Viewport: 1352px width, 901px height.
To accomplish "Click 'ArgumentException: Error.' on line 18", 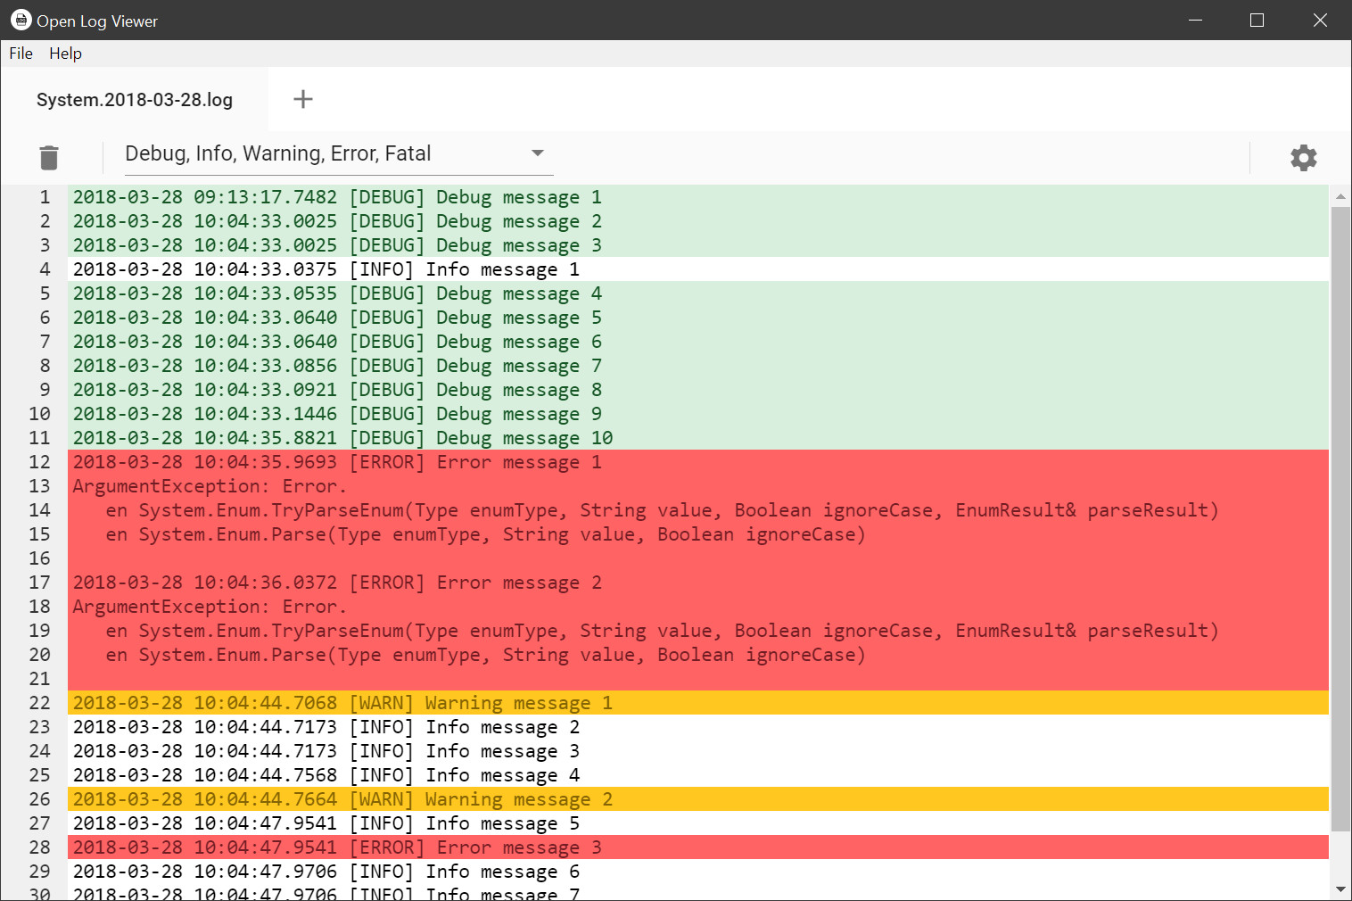I will [x=210, y=607].
